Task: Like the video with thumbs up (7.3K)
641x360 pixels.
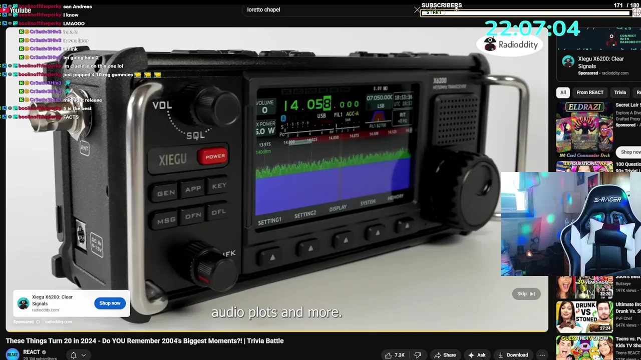Action: (395, 355)
